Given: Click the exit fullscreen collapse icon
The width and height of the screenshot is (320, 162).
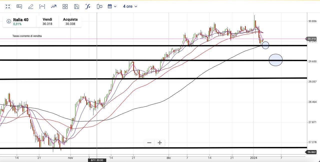Looking at the screenshot, I should tap(8, 6).
